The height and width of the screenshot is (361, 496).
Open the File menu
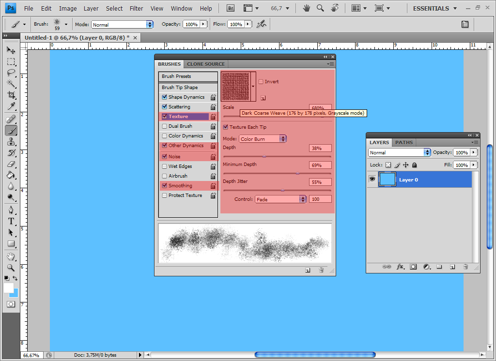point(29,9)
